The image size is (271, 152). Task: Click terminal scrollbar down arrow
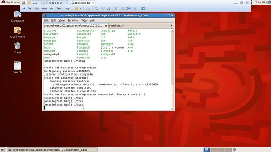[x=172, y=108]
